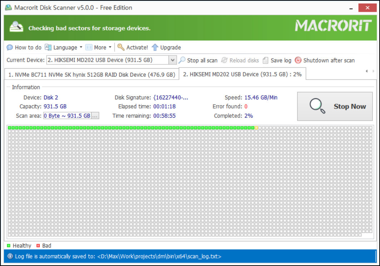Open the More menu

(99, 47)
